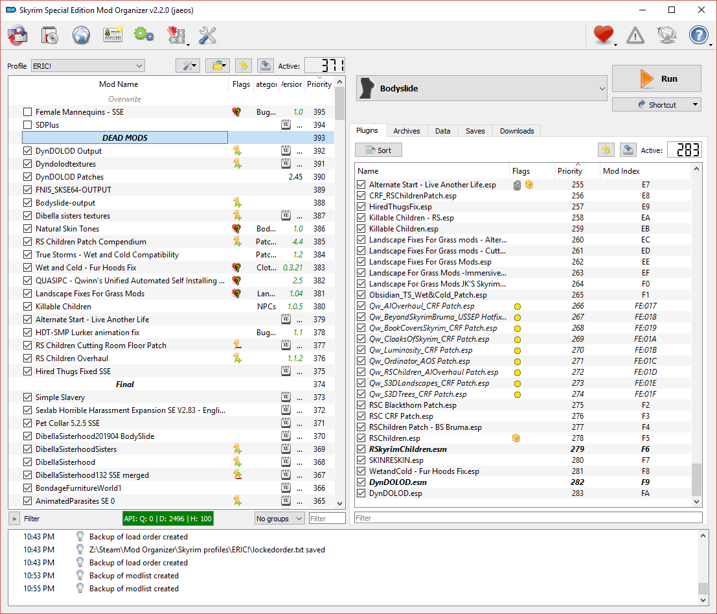Uncheck Qw_Luminosity_CRF Patch.esp plugin
Image resolution: width=717 pixels, height=614 pixels.
click(361, 350)
